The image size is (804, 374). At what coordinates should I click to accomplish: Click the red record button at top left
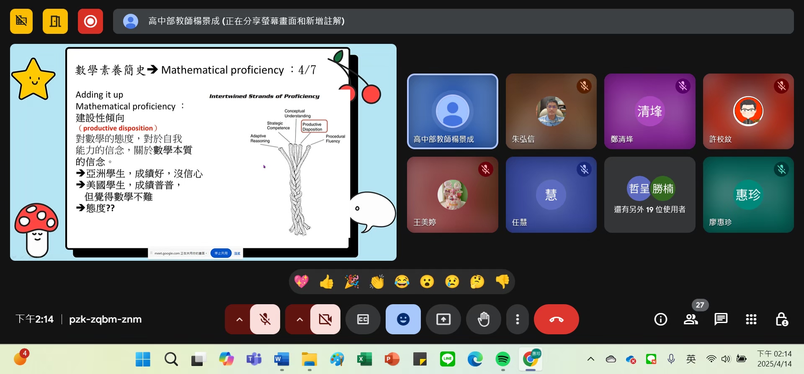pyautogui.click(x=90, y=21)
